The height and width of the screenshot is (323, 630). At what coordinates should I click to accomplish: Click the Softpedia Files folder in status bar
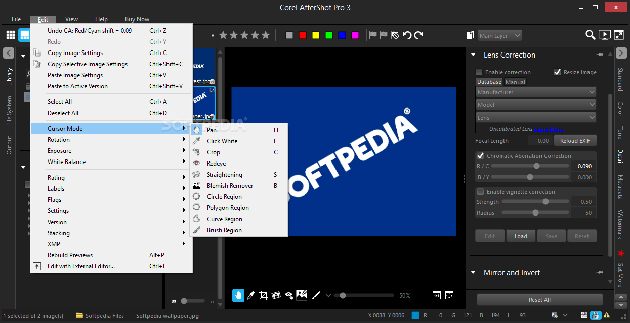100,316
